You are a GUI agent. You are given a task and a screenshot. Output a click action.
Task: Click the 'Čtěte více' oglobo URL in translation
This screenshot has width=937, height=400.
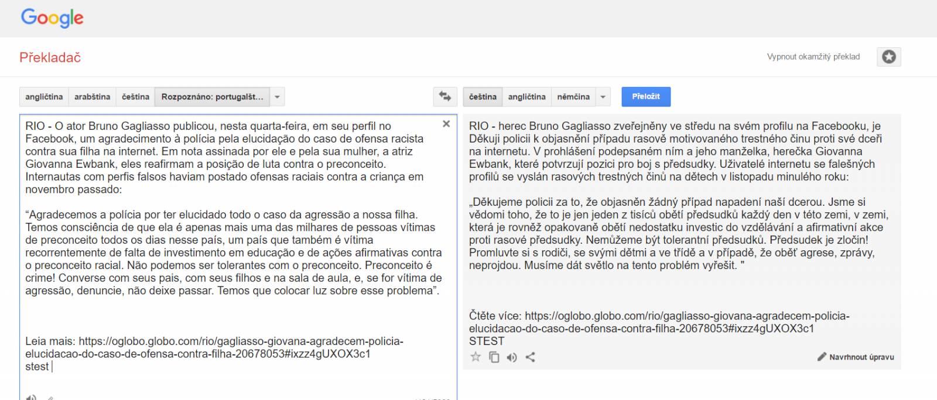coord(659,322)
